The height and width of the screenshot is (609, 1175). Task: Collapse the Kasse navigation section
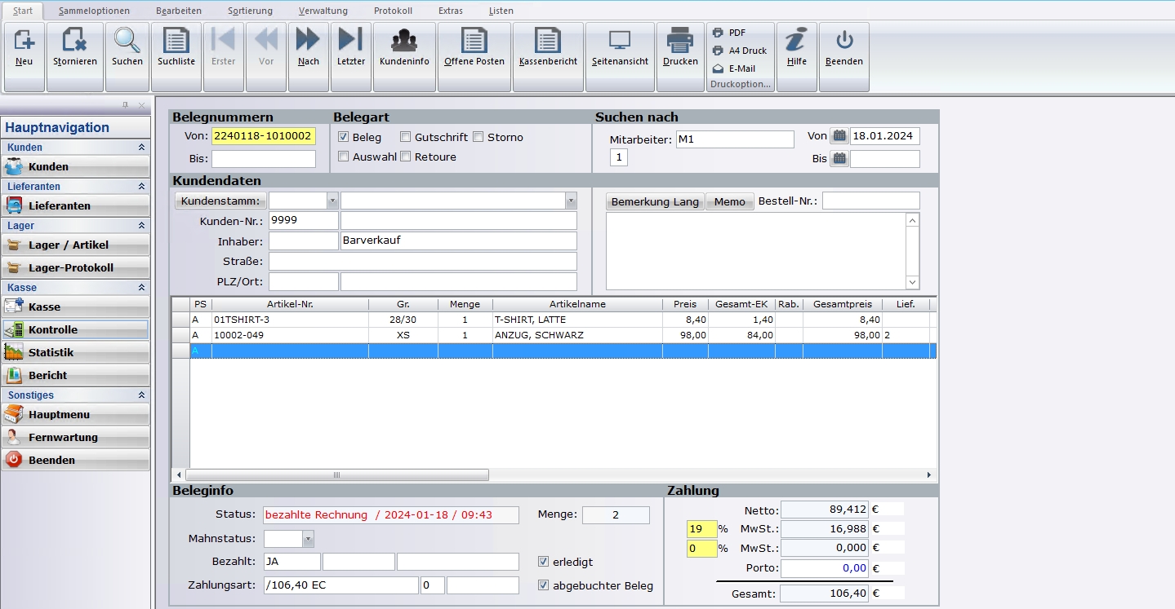141,288
